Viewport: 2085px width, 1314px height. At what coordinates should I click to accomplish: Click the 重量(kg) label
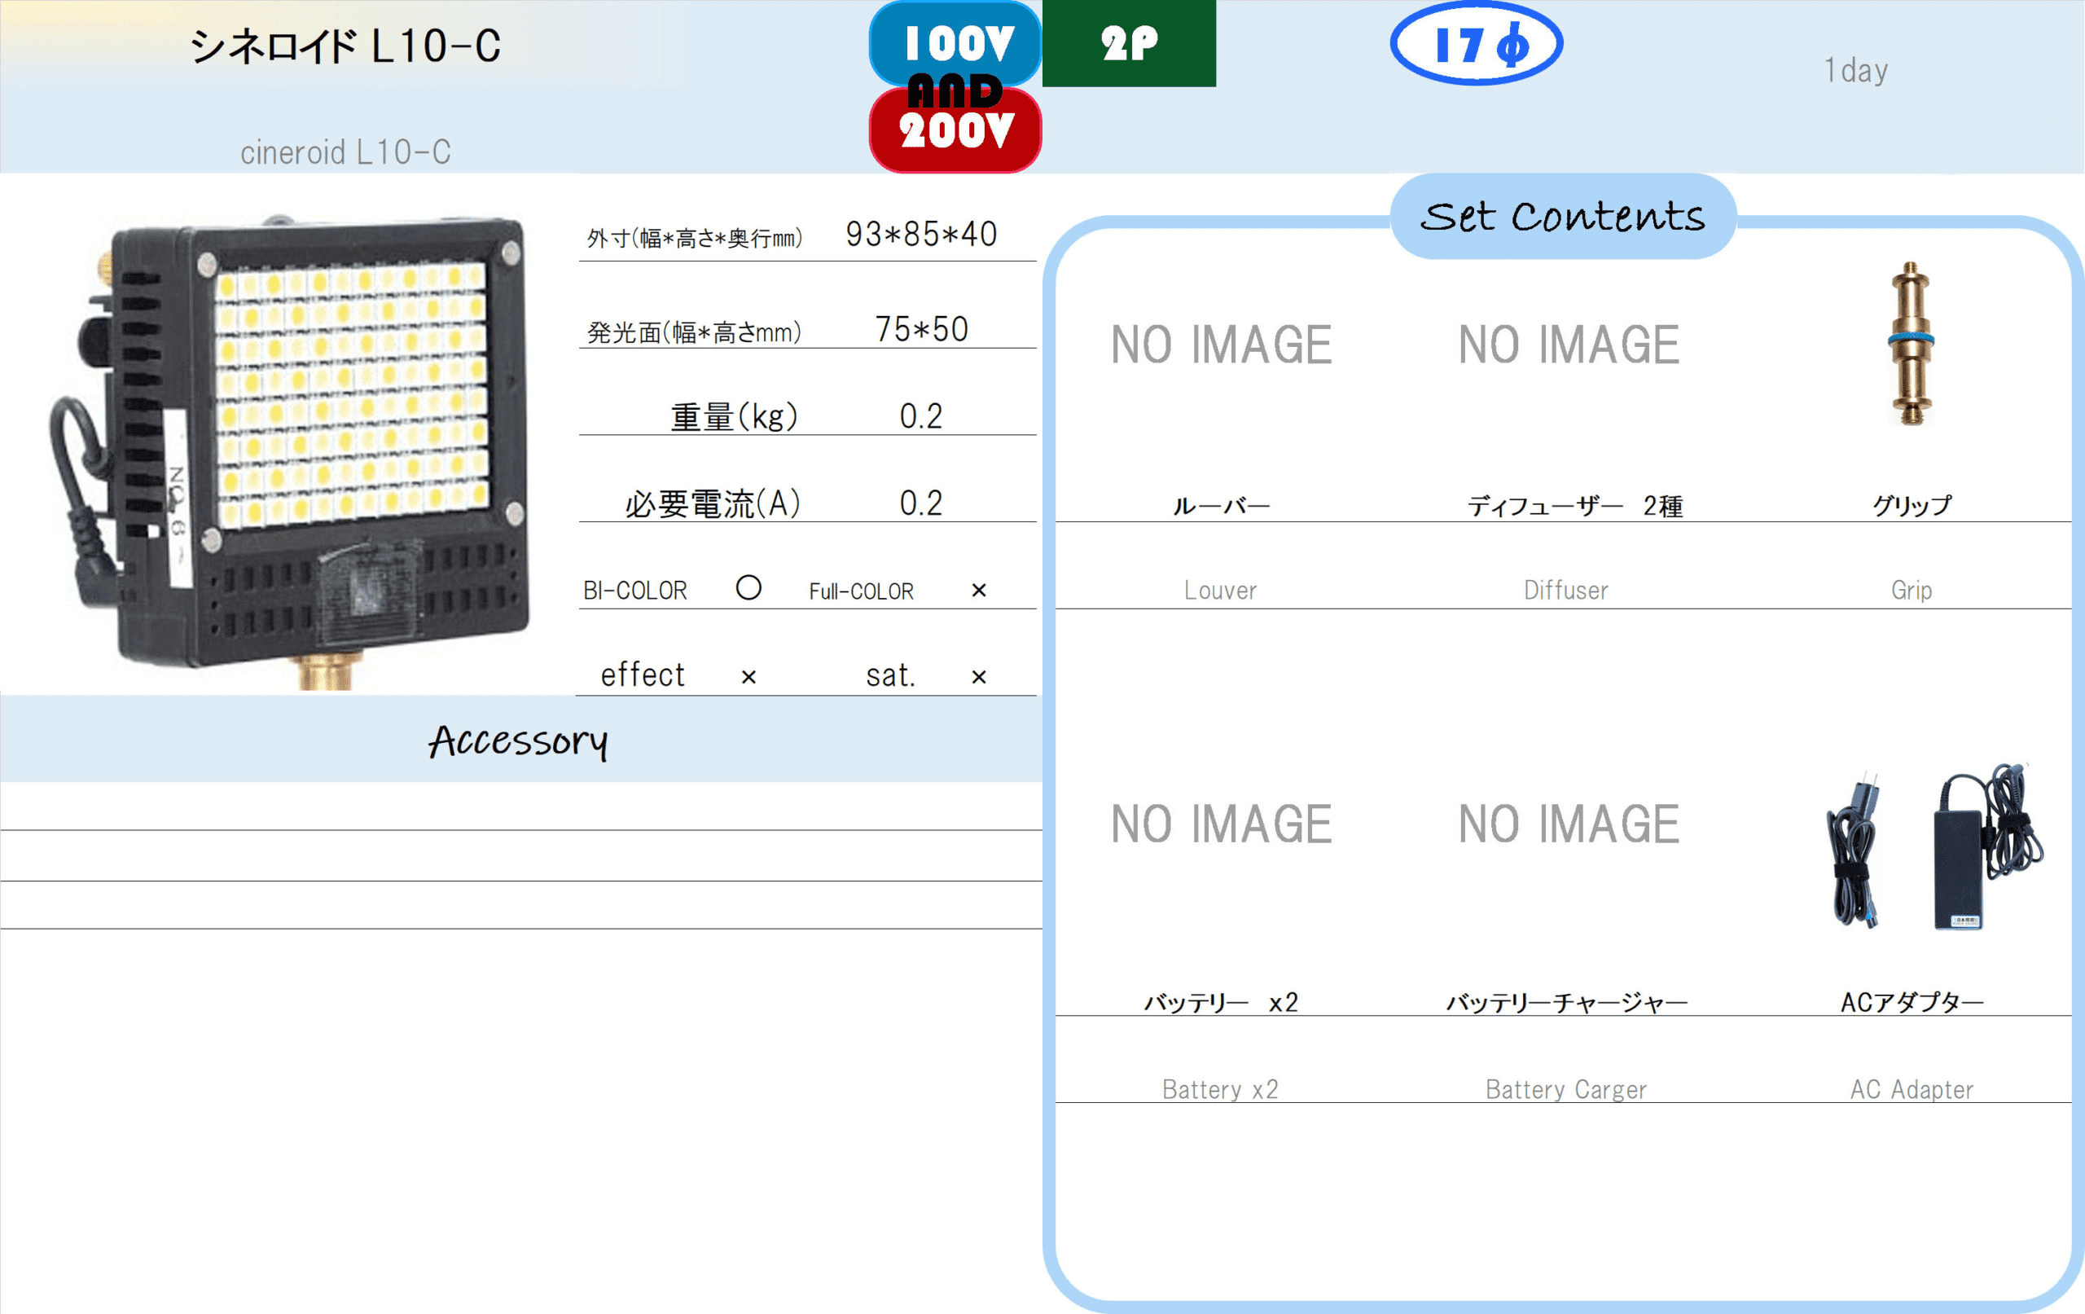[735, 418]
